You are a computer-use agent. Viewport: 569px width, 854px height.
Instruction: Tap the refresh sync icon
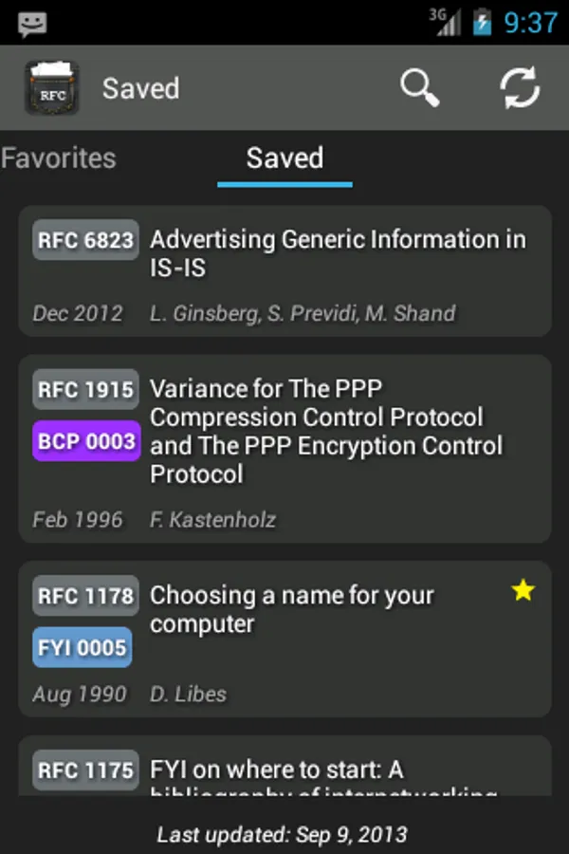click(x=520, y=88)
